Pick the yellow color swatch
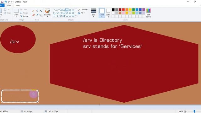 [130, 9]
